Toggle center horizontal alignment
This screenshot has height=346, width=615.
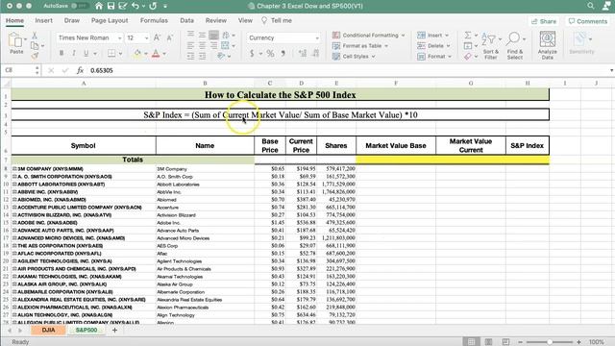[203, 45]
